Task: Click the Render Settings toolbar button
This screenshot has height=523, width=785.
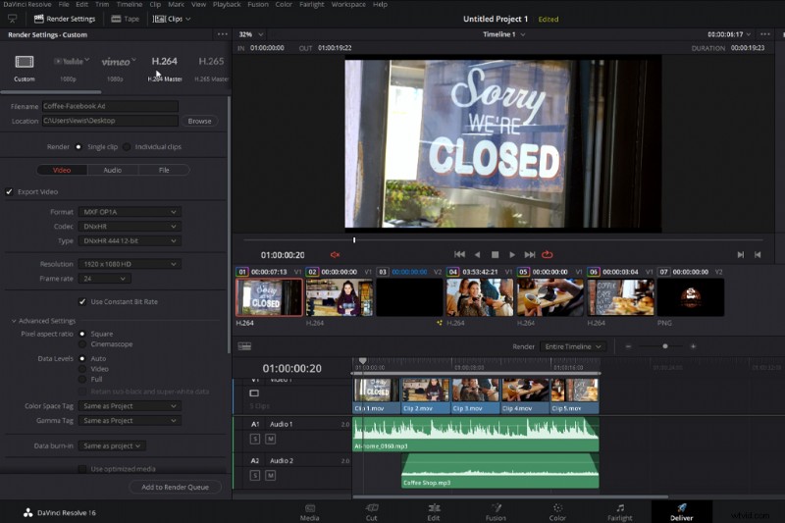Action: pyautogui.click(x=65, y=19)
